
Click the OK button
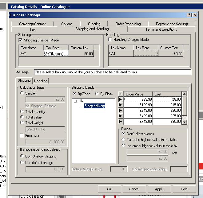109,189
